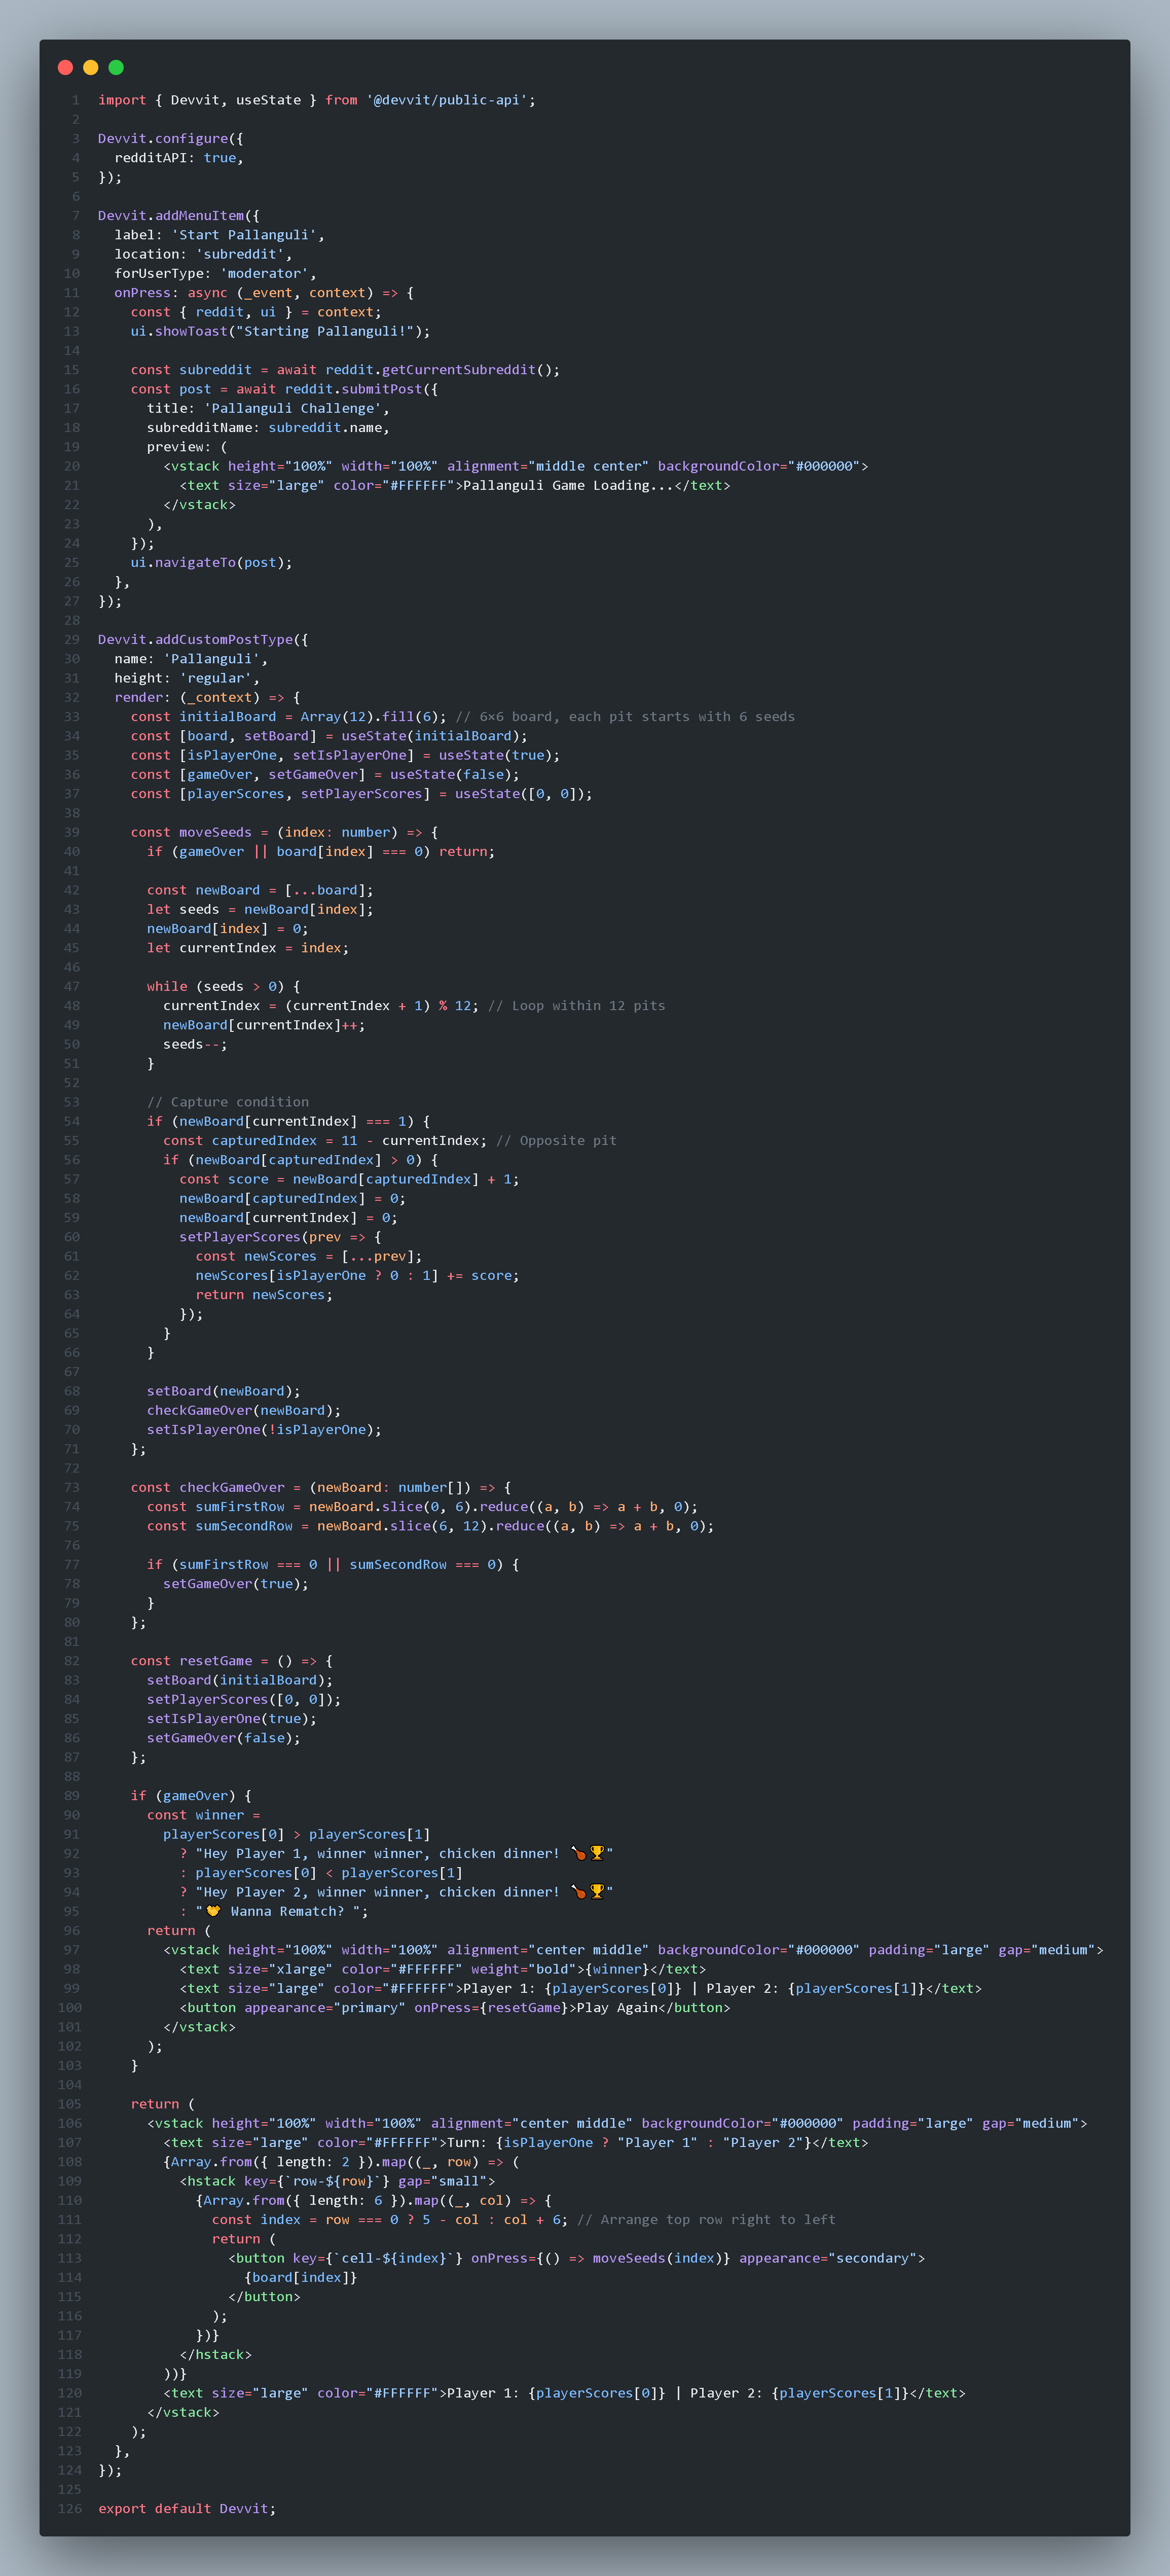This screenshot has height=2576, width=1170.
Task: Click line number 1 in the gutter
Action: [x=75, y=100]
